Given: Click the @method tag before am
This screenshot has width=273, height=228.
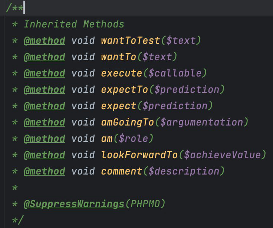Looking at the screenshot, I should (x=44, y=139).
